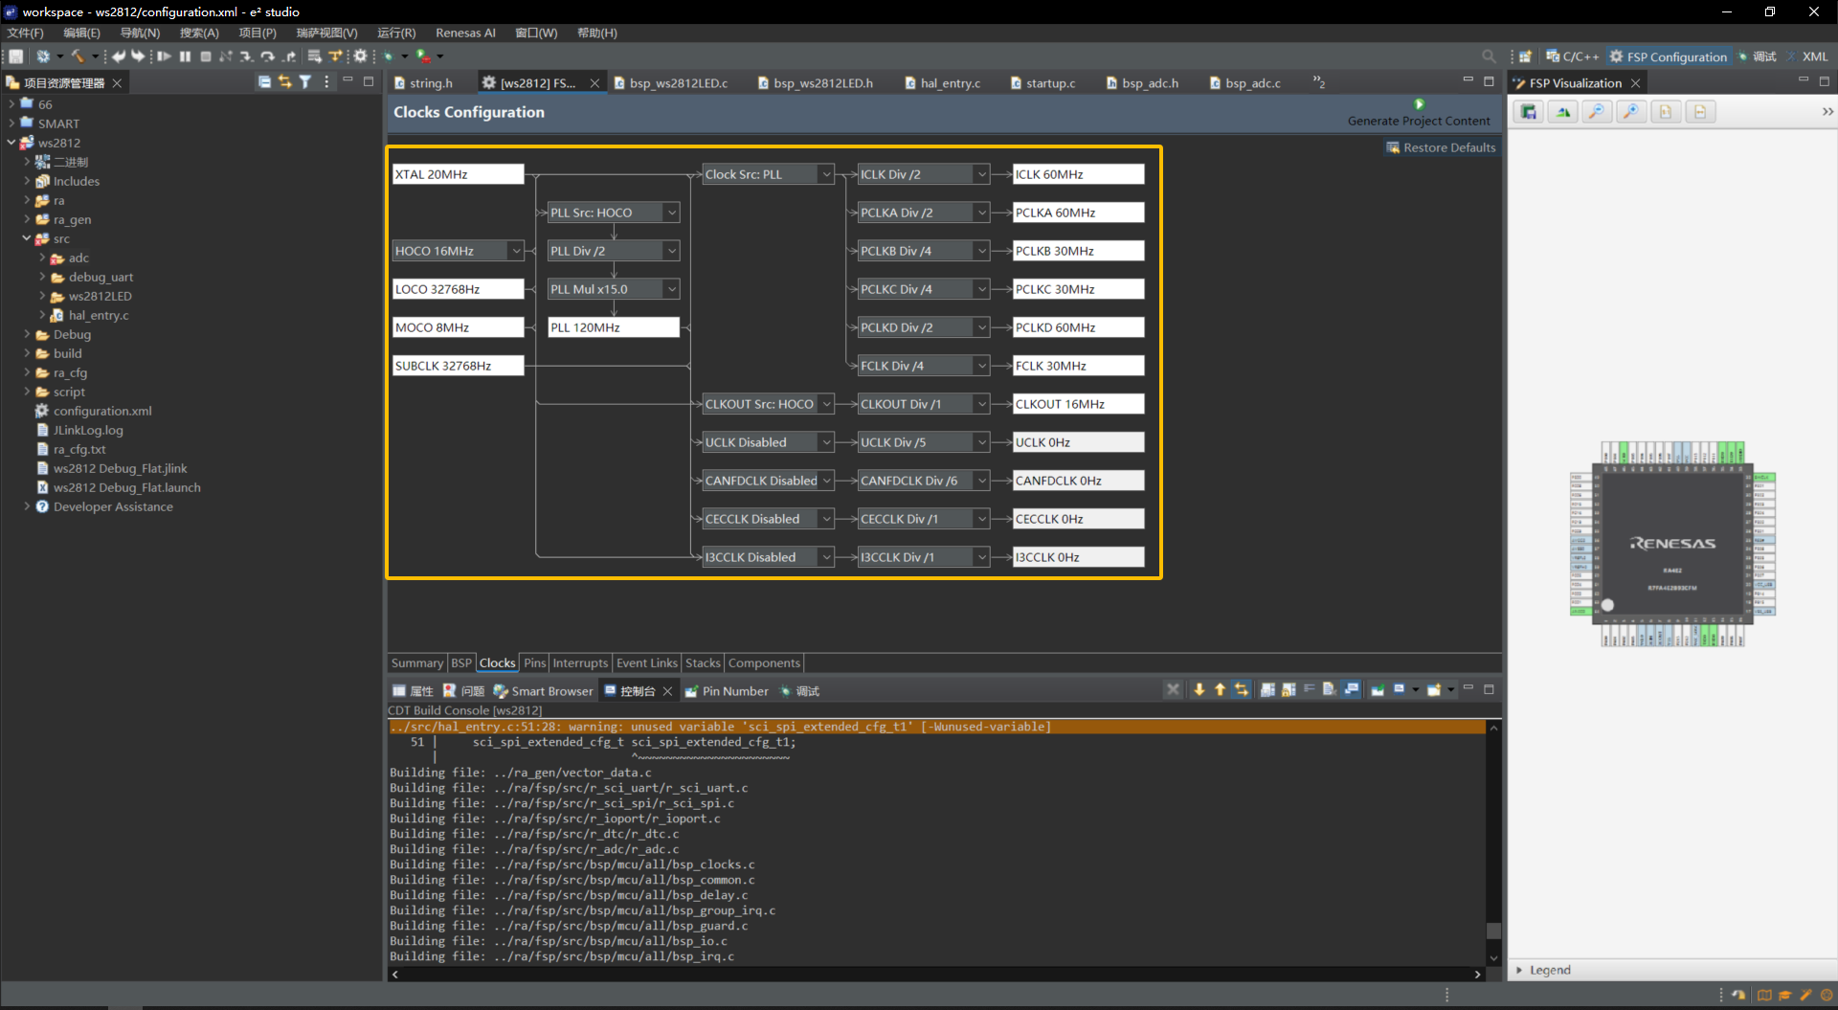Click console up arrow previous-error icon

click(1221, 689)
